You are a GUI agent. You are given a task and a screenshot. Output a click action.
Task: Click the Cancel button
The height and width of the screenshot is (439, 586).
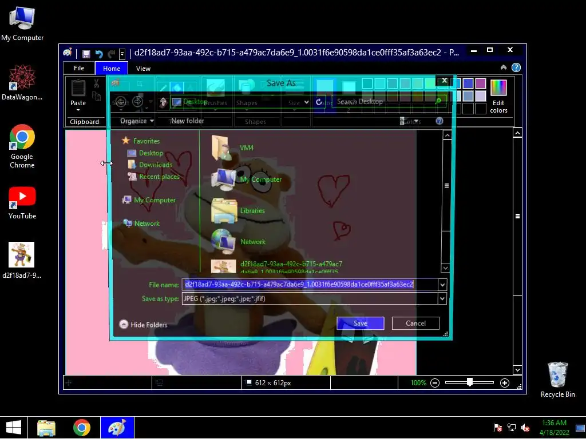pyautogui.click(x=415, y=324)
